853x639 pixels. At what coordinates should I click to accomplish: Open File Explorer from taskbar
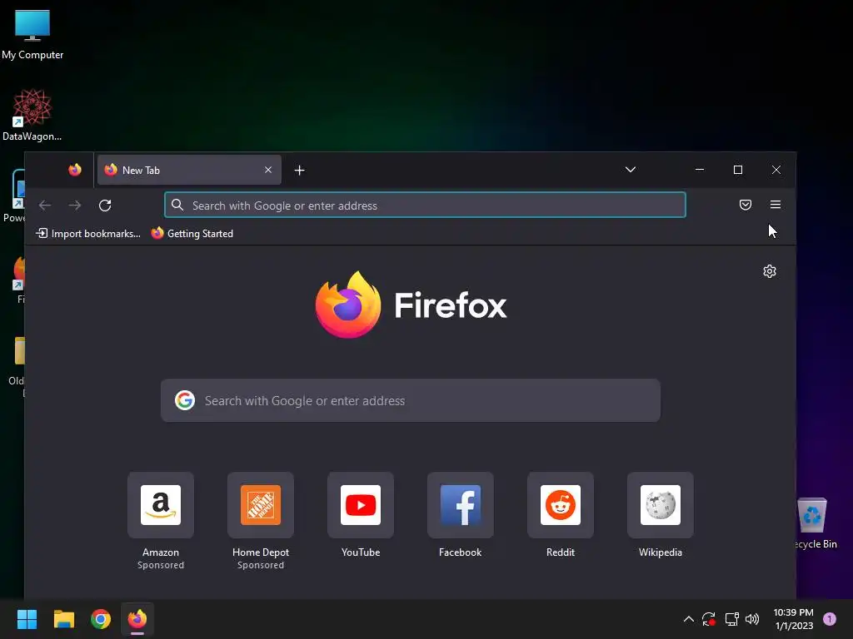[63, 619]
